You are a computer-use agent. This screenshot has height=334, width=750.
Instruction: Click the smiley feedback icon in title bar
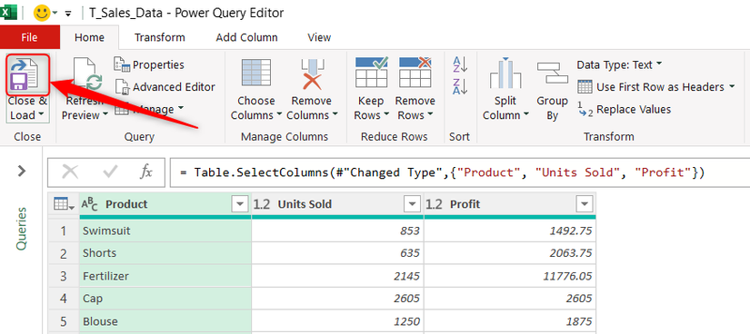(x=42, y=13)
